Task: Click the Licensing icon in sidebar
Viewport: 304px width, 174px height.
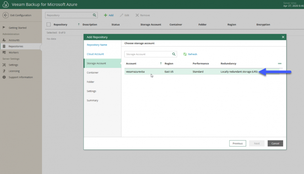Action: (x=4, y=71)
